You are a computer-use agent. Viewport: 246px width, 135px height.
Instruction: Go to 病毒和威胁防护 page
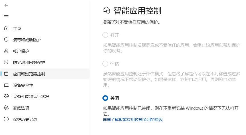tap(27, 40)
